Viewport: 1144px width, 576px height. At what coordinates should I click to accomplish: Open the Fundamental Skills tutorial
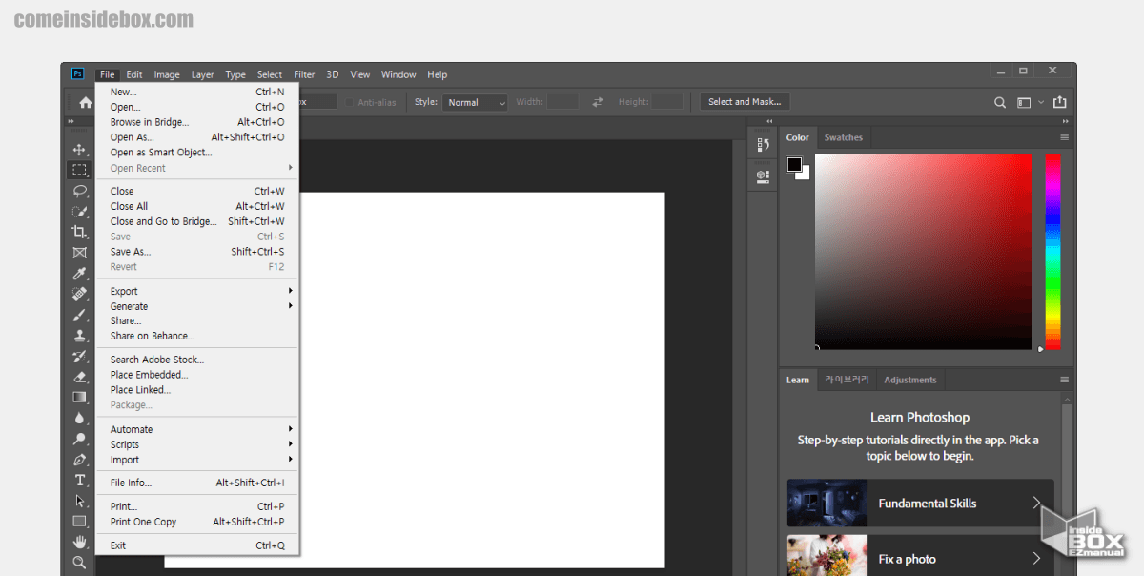pos(921,504)
